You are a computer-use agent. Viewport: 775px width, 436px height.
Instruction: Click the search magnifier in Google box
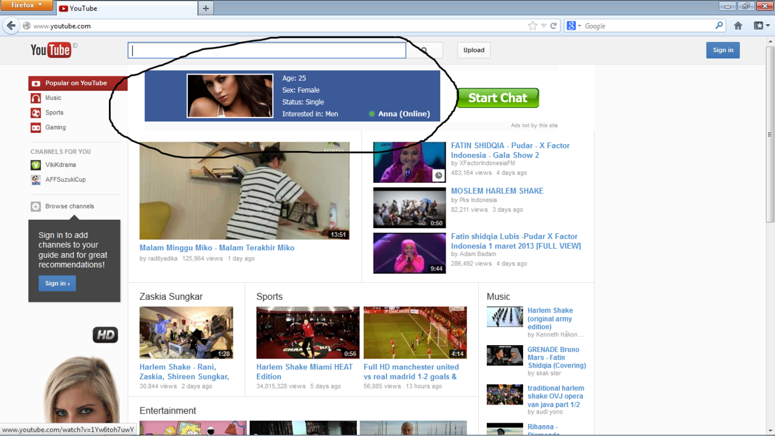pos(719,25)
